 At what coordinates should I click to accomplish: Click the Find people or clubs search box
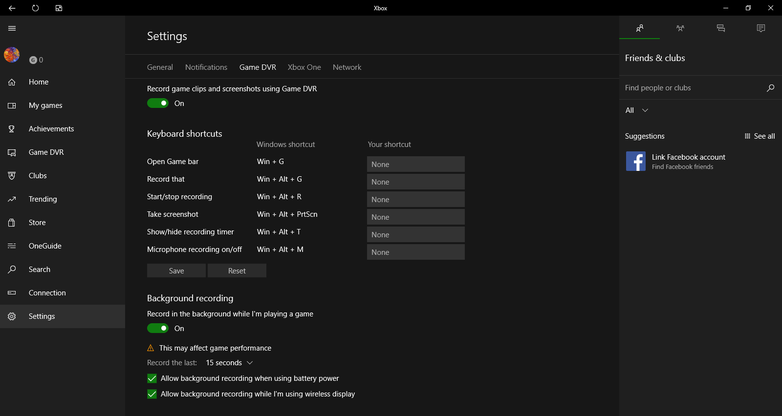tap(700, 88)
